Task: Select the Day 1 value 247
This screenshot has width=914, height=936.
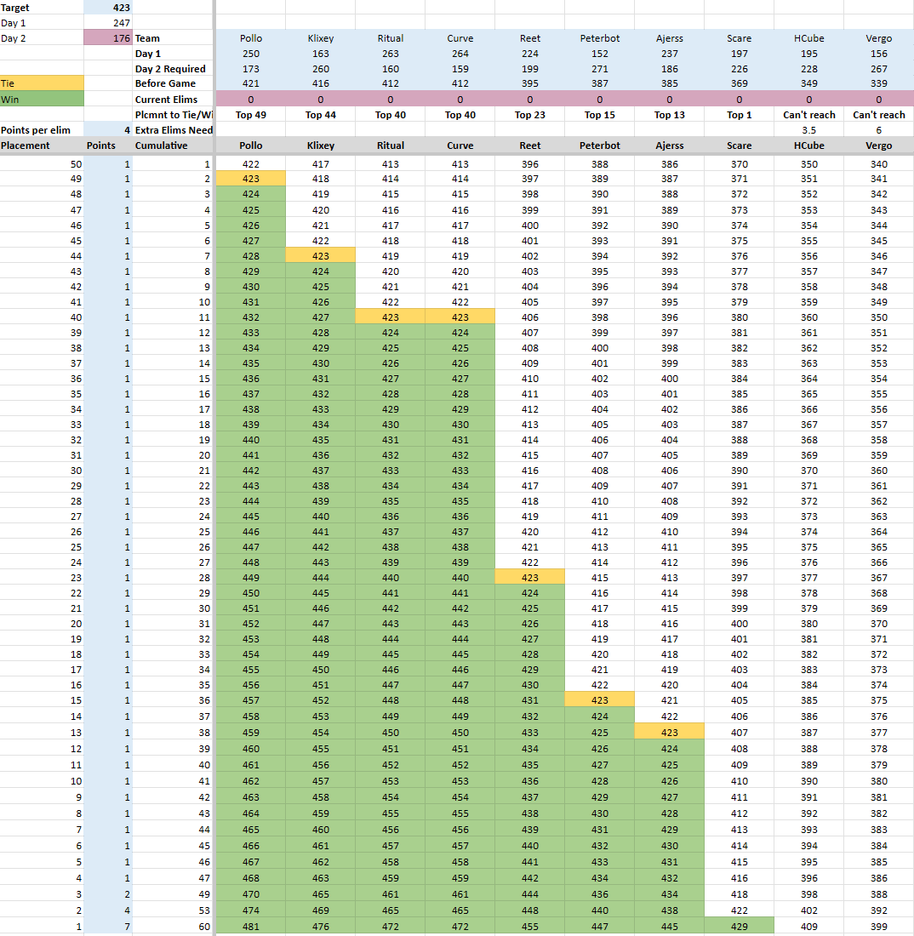Action: [x=107, y=23]
